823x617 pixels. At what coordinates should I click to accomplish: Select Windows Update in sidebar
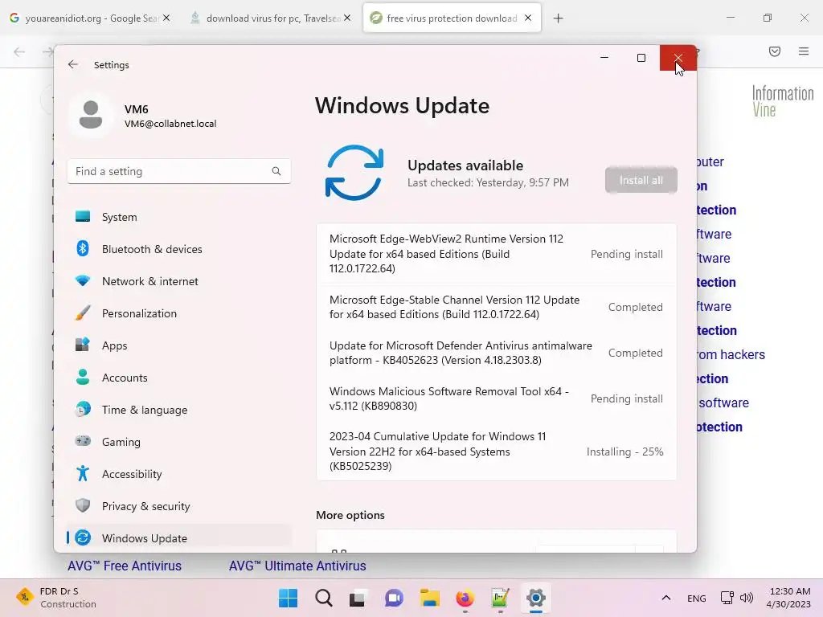(178, 537)
